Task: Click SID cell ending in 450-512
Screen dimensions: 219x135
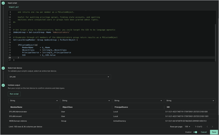Action: 186,121
